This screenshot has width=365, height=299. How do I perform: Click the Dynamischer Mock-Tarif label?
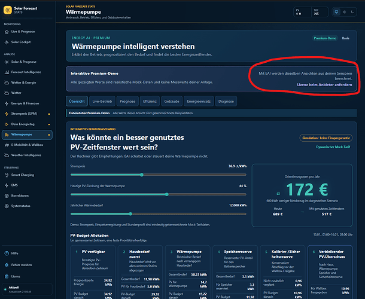coord(333,147)
